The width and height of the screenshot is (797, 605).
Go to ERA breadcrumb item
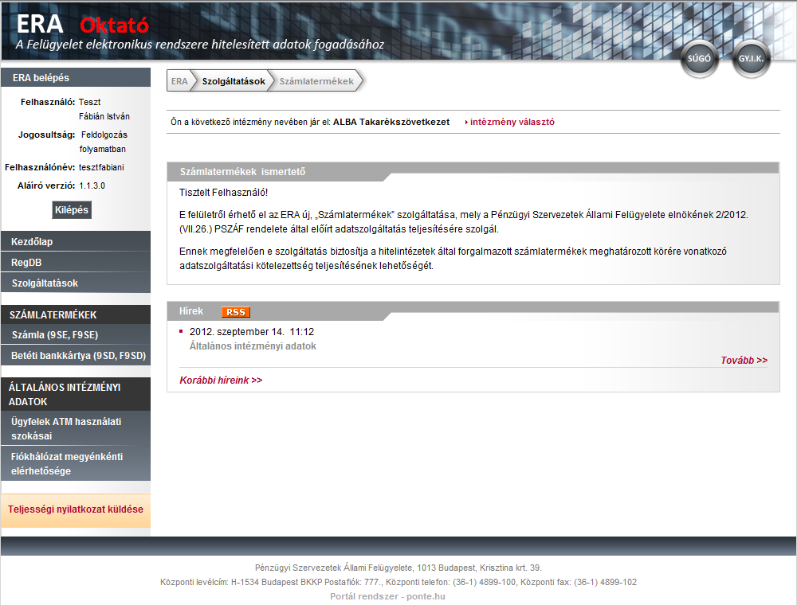coord(179,81)
